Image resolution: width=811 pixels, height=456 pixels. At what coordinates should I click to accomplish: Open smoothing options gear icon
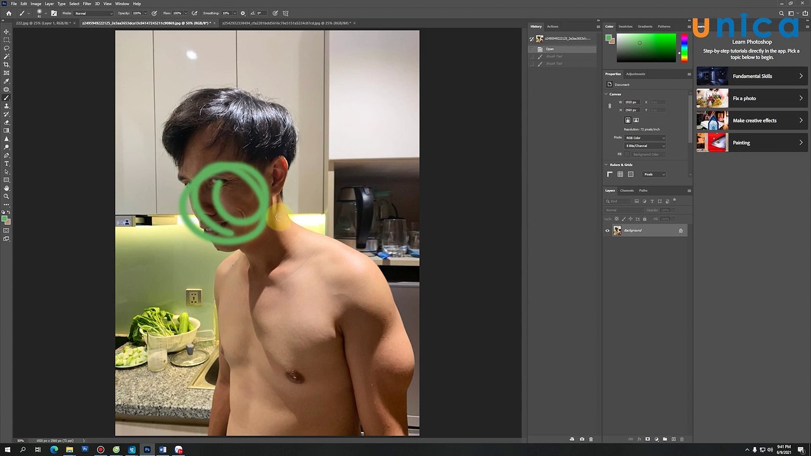coord(244,13)
